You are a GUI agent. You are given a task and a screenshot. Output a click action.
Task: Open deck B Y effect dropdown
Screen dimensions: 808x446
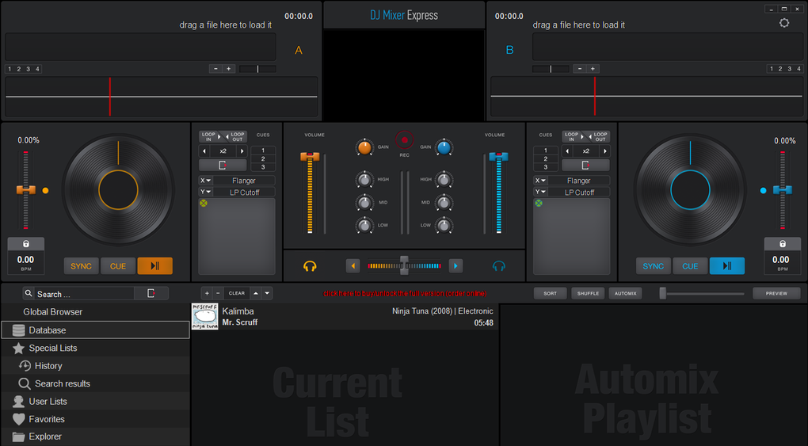point(540,192)
